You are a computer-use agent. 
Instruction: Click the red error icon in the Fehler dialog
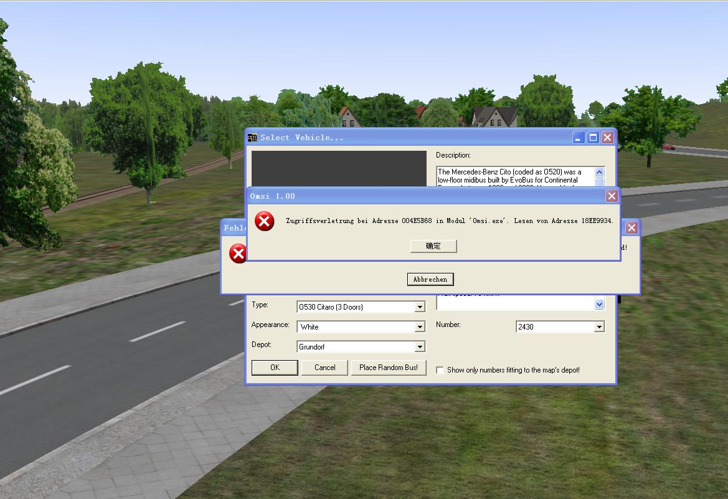point(238,254)
